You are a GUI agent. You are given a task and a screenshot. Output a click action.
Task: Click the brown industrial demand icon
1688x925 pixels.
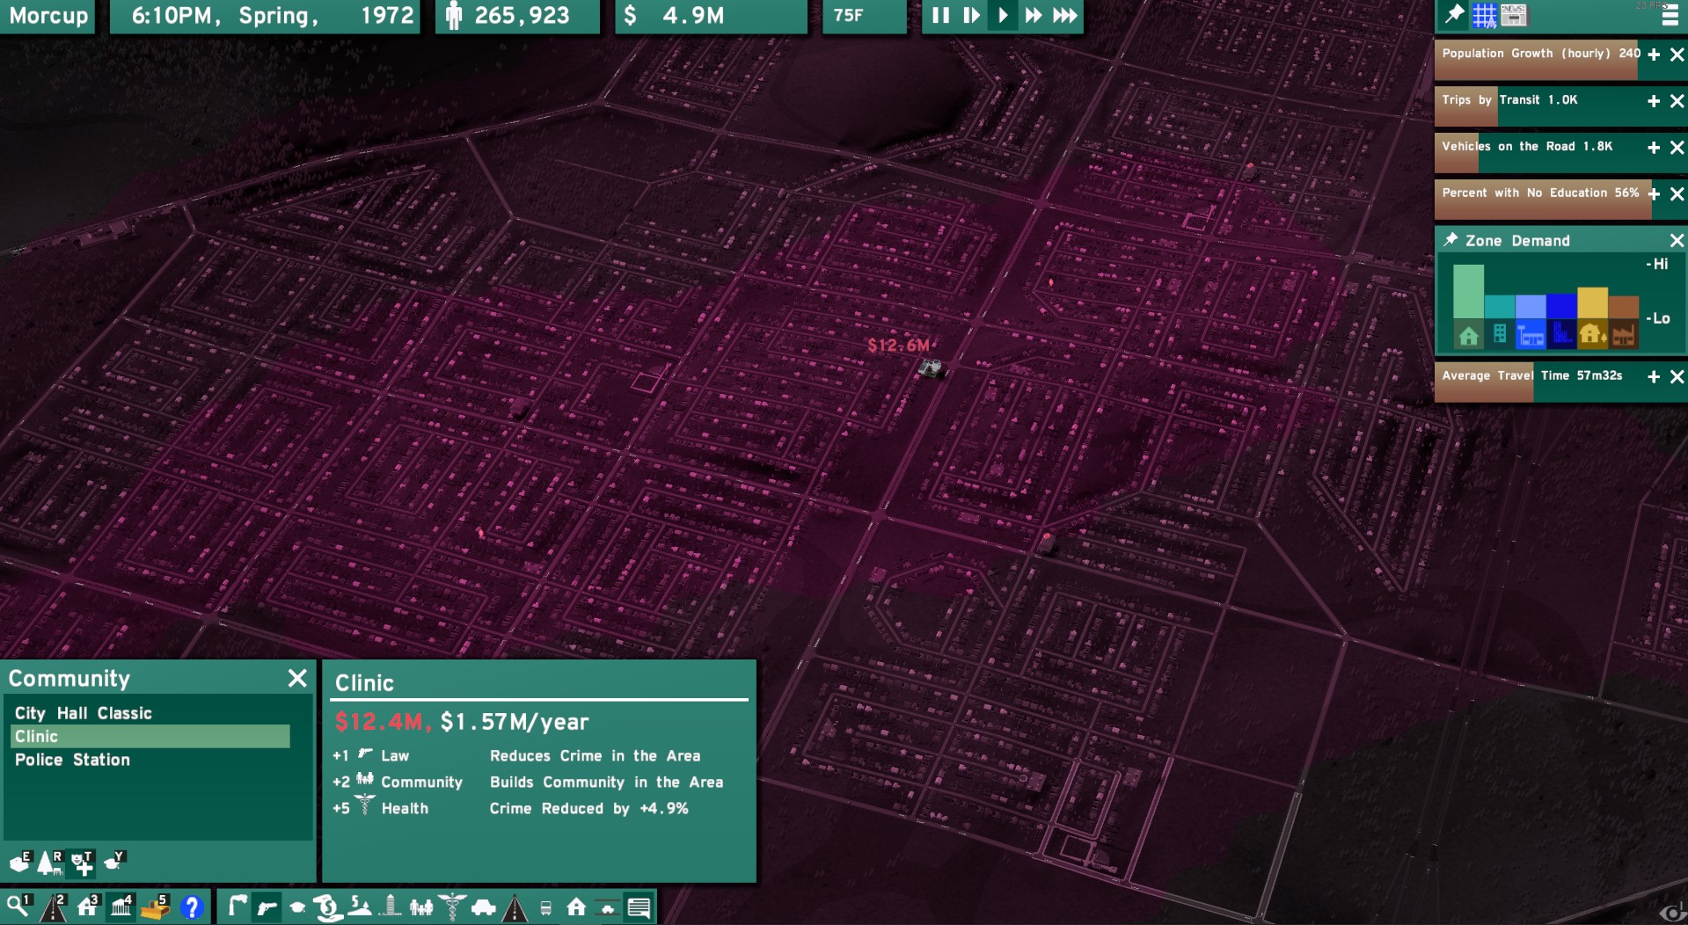pyautogui.click(x=1624, y=334)
